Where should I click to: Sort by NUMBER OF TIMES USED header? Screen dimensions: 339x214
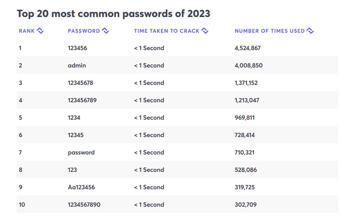(269, 31)
